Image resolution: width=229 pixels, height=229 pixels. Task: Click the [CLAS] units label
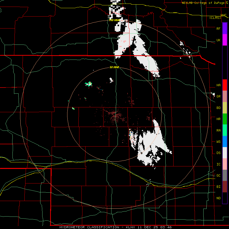(215, 18)
